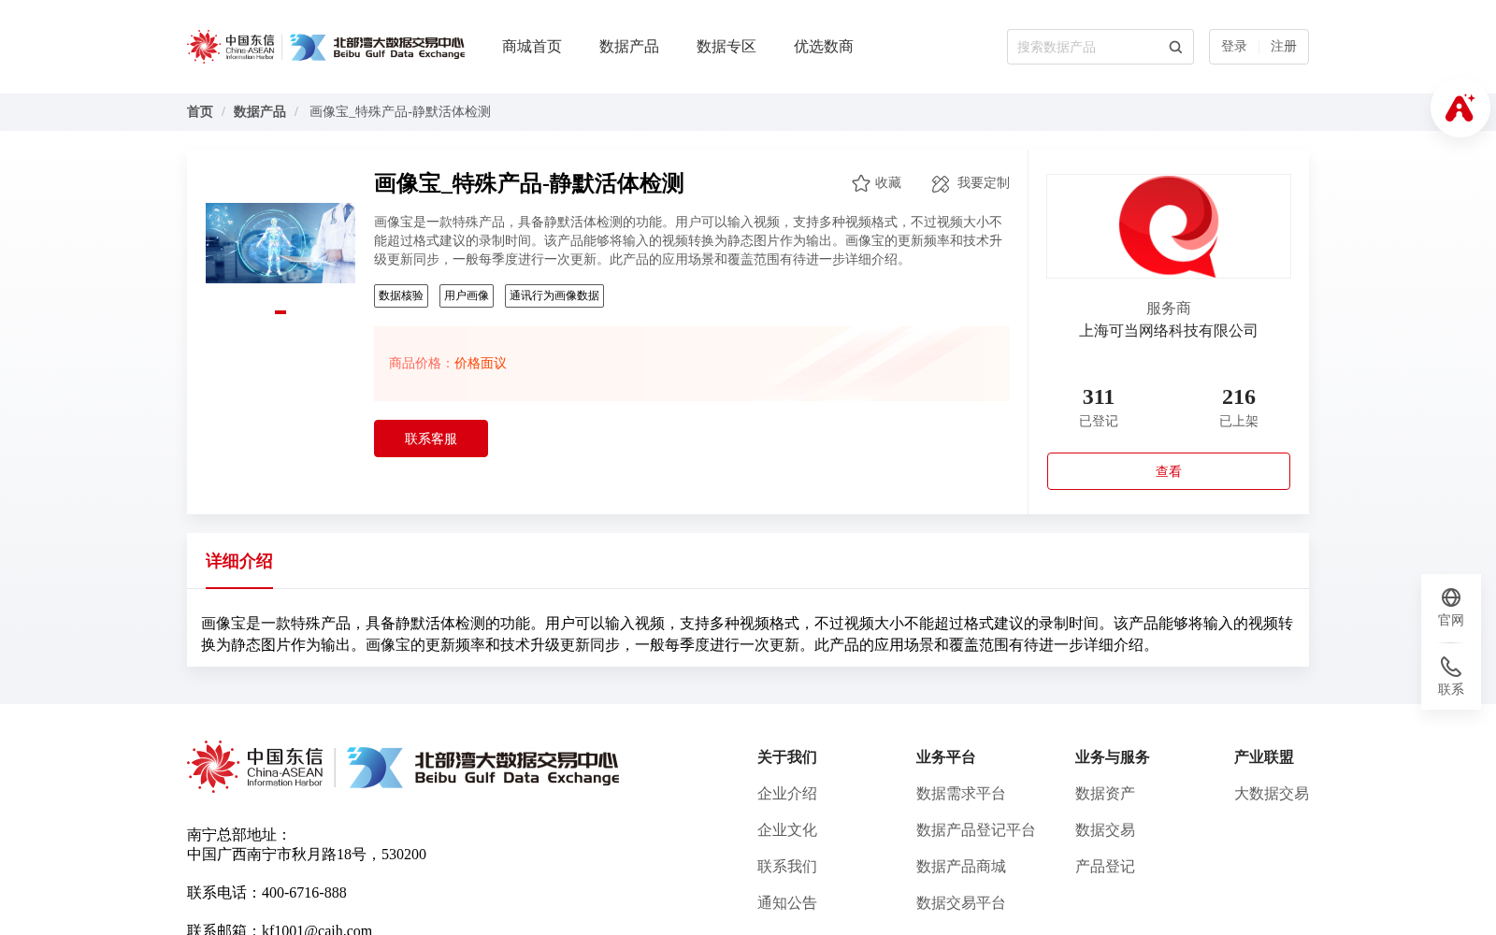Open footer link 企业介绍
The image size is (1496, 935).
point(787,794)
